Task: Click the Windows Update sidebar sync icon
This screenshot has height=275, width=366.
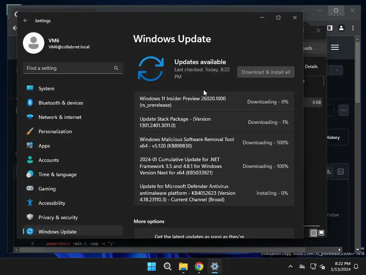Action: click(x=30, y=231)
